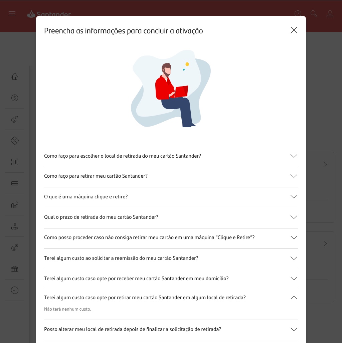Open the hamburger menu icon
This screenshot has width=342, height=343.
pos(12,14)
